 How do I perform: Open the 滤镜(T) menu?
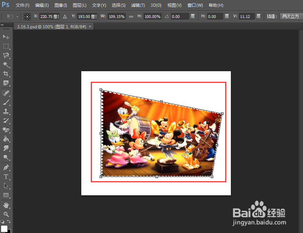pyautogui.click(x=138, y=5)
